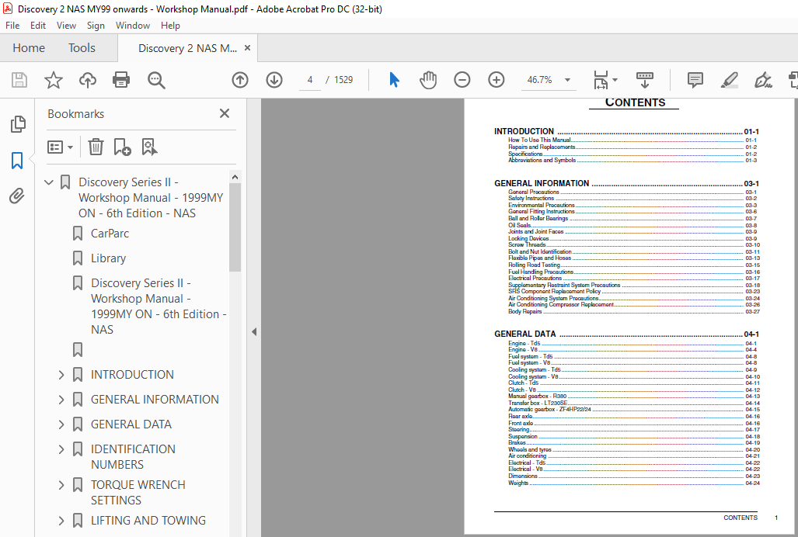This screenshot has width=798, height=537.
Task: Open the Find text search tool
Action: click(156, 80)
